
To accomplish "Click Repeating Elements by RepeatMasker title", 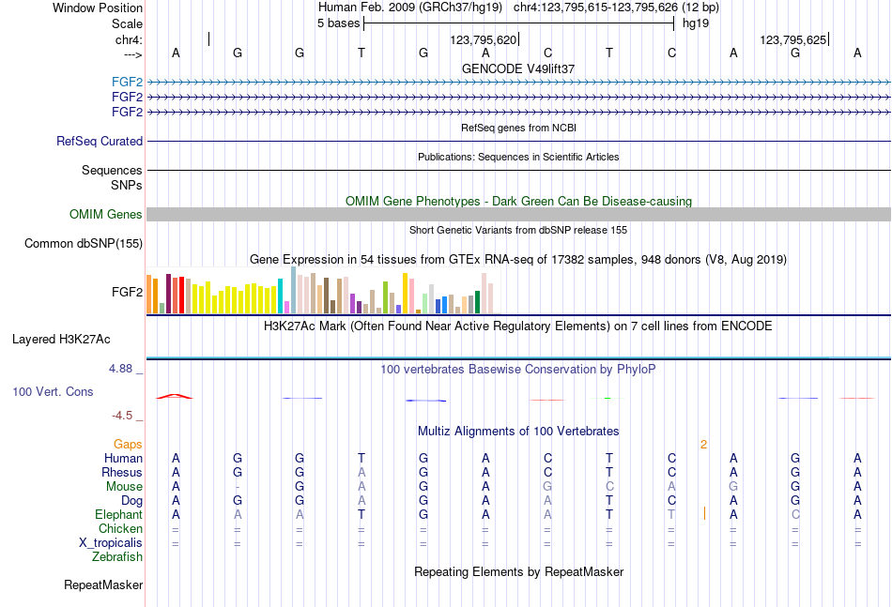I will 518,571.
